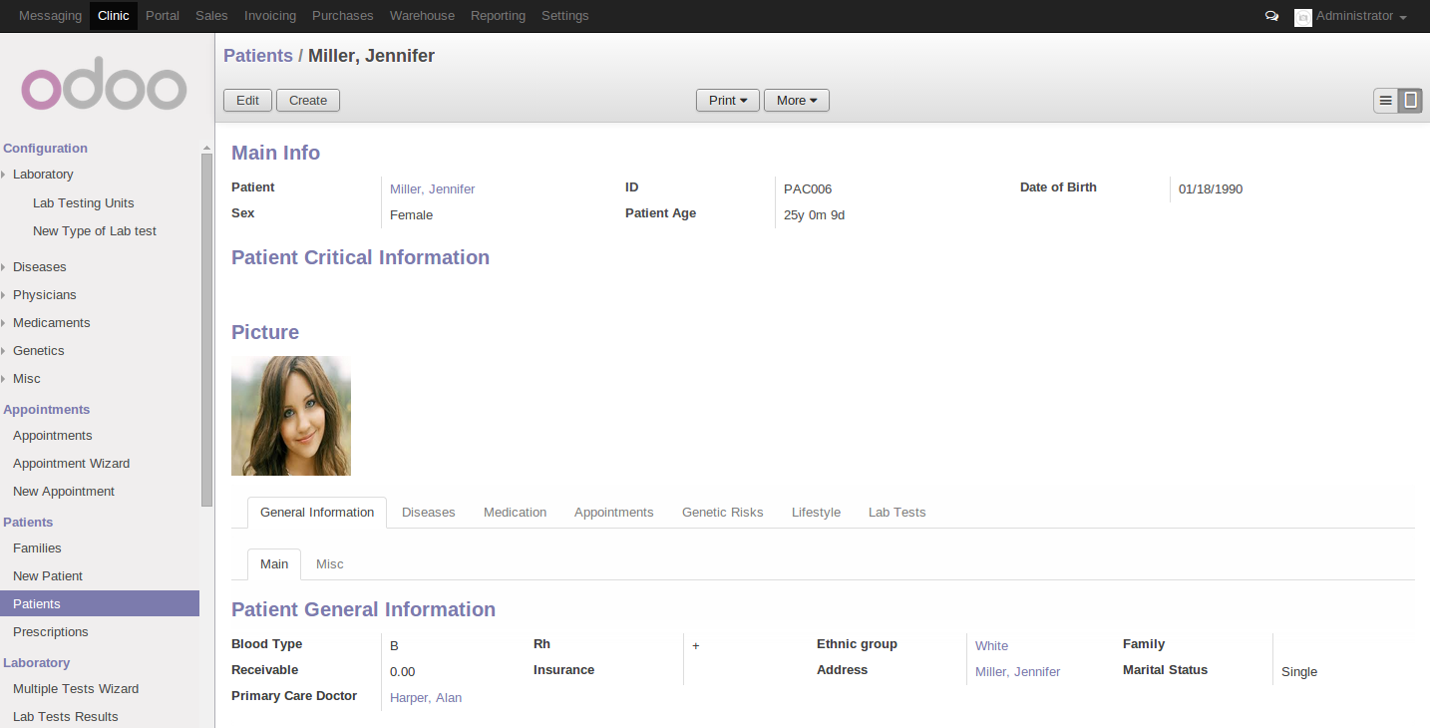The width and height of the screenshot is (1430, 728).
Task: Click the patient ID value PAC006
Action: click(808, 189)
